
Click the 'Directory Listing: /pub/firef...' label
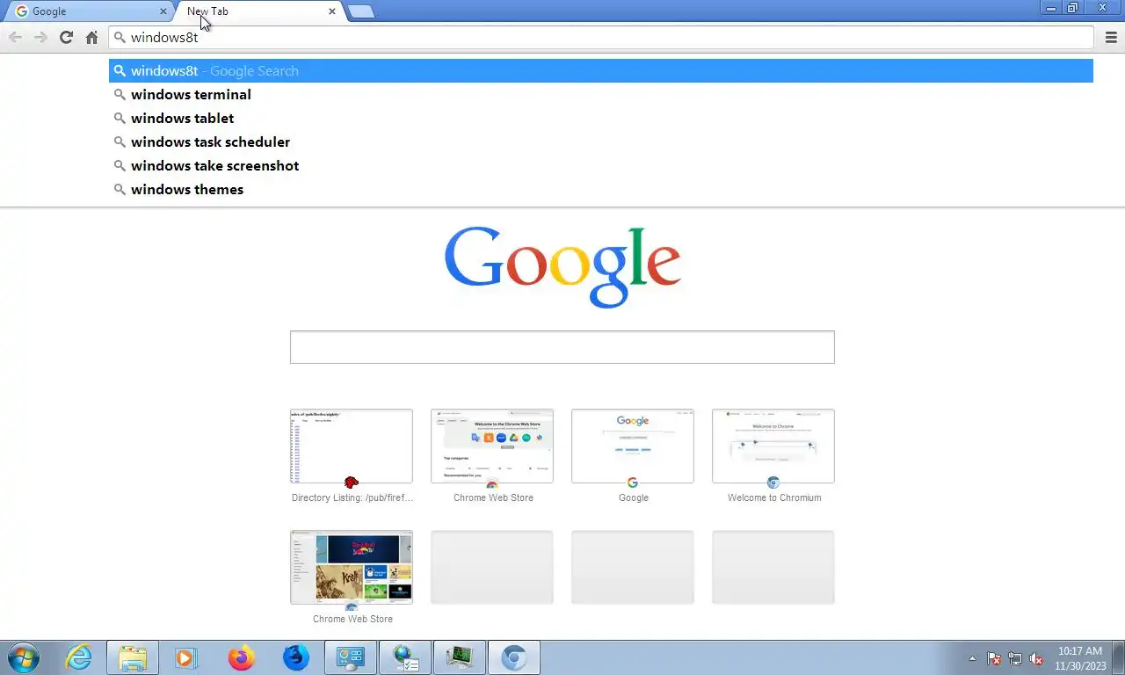pos(352,497)
